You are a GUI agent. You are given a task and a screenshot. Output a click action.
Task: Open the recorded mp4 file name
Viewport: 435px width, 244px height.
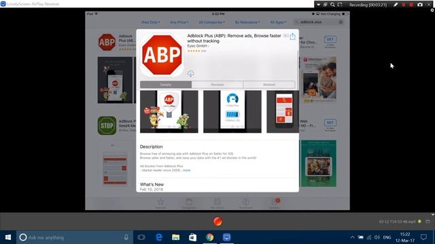pyautogui.click(x=397, y=222)
